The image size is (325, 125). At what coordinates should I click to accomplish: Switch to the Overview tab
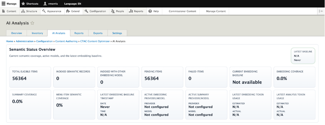click(17, 33)
